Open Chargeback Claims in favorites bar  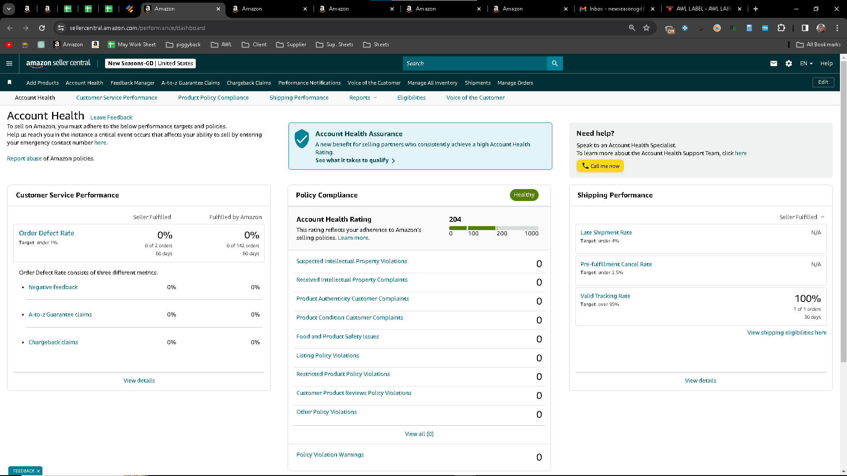point(249,83)
